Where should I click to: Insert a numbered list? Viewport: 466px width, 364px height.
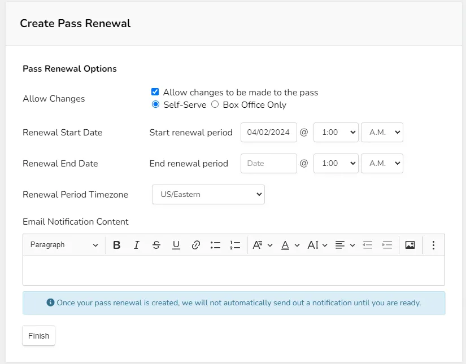click(235, 245)
